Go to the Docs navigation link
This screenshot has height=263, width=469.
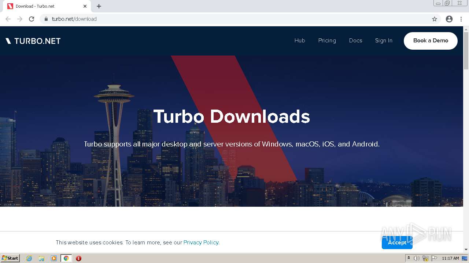click(355, 41)
